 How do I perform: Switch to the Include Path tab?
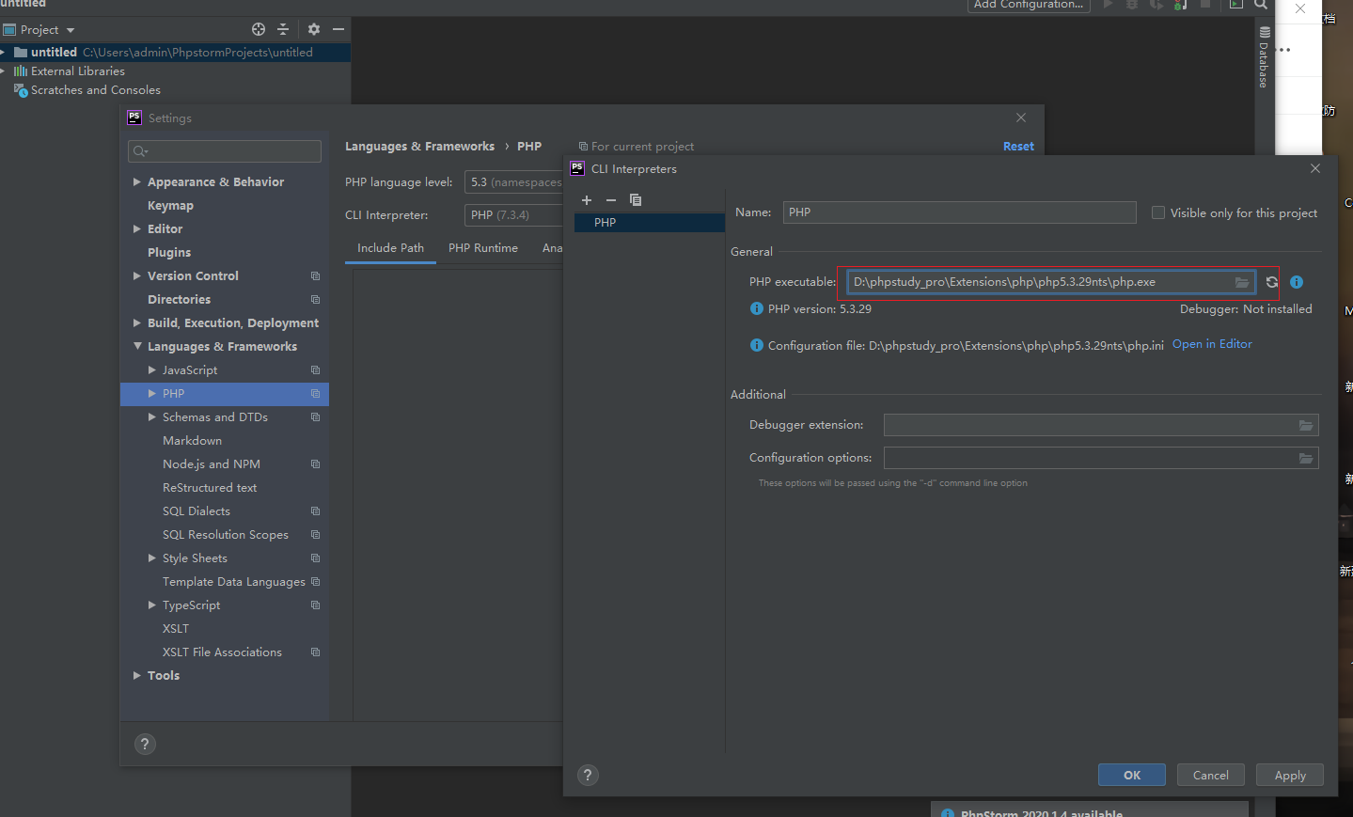[390, 248]
